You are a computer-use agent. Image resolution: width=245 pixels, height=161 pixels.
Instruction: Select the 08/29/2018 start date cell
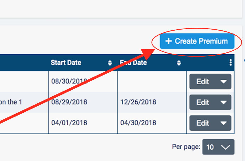tap(69, 102)
